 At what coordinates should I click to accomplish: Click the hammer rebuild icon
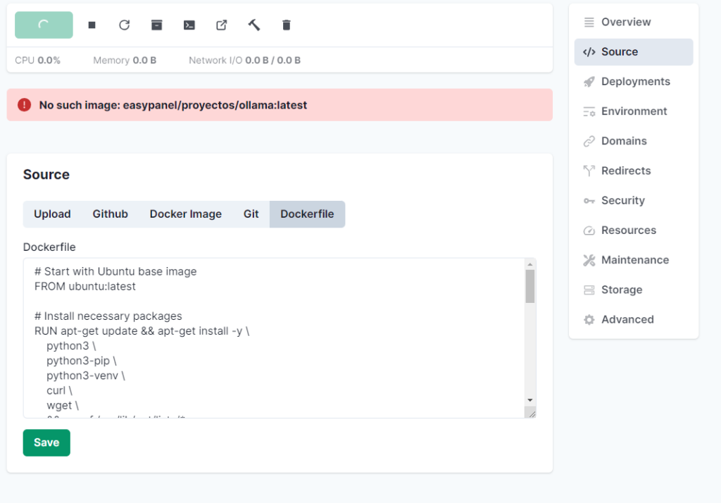(254, 25)
